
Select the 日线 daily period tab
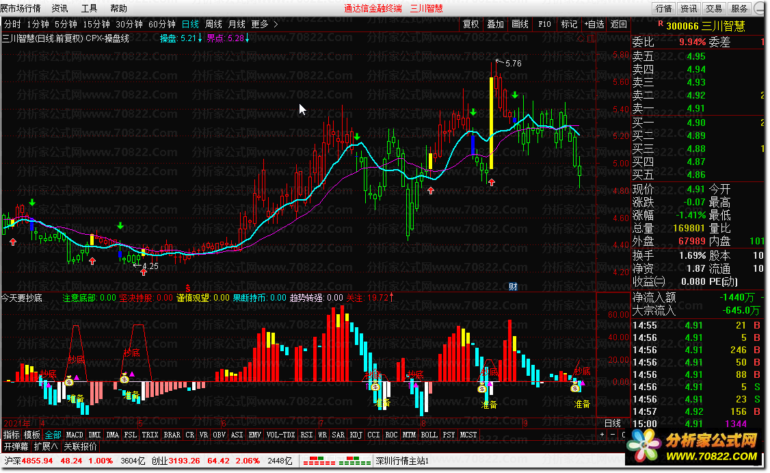190,24
